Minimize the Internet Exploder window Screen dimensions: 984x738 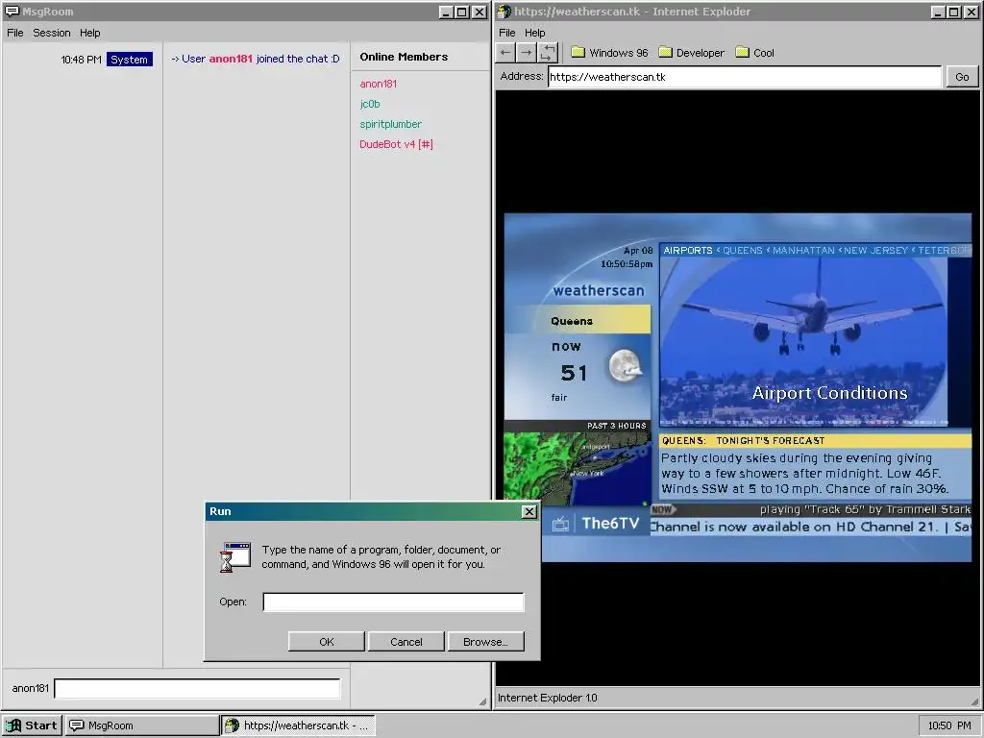tap(938, 12)
